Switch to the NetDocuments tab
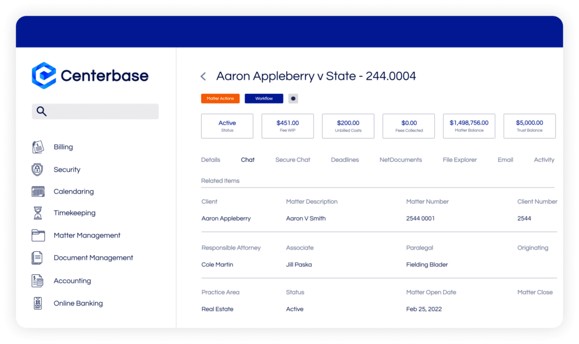The width and height of the screenshot is (579, 344). click(401, 160)
